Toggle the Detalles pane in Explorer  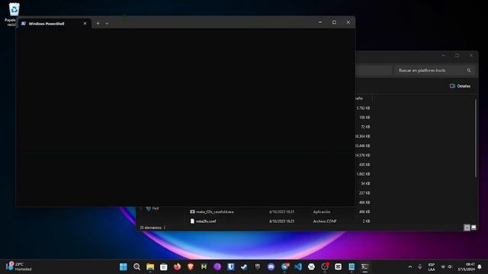tap(460, 86)
